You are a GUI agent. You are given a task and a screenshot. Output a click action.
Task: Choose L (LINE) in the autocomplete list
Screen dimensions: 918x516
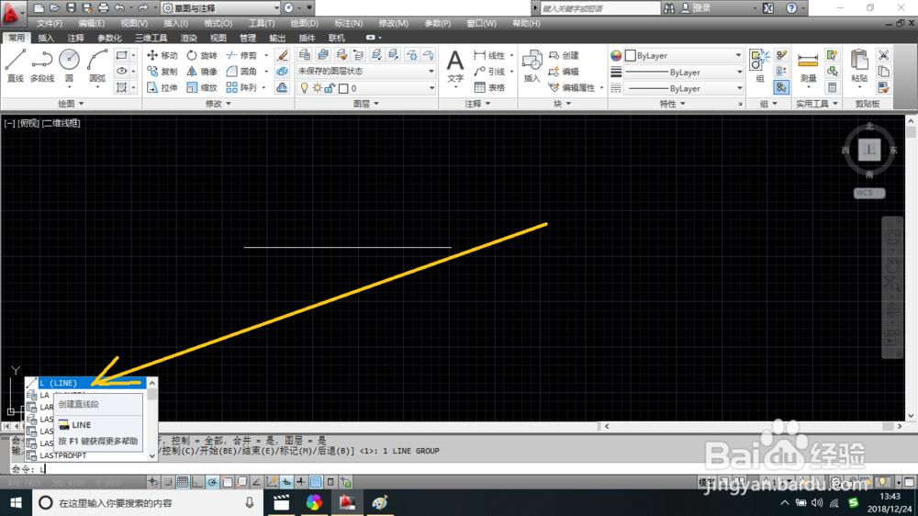click(86, 383)
